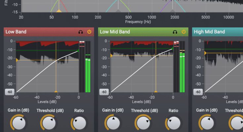Solo the Low Band with headphones icon

click(81, 32)
